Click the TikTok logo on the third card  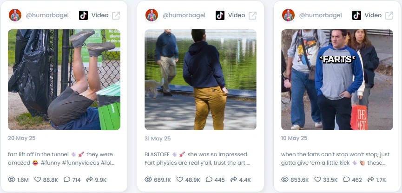356,15
